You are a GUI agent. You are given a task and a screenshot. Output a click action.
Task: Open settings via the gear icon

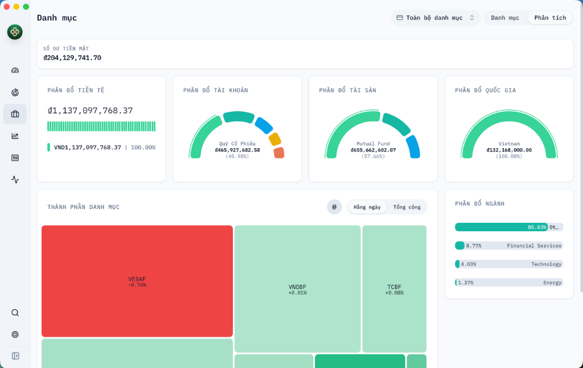(x=15, y=334)
